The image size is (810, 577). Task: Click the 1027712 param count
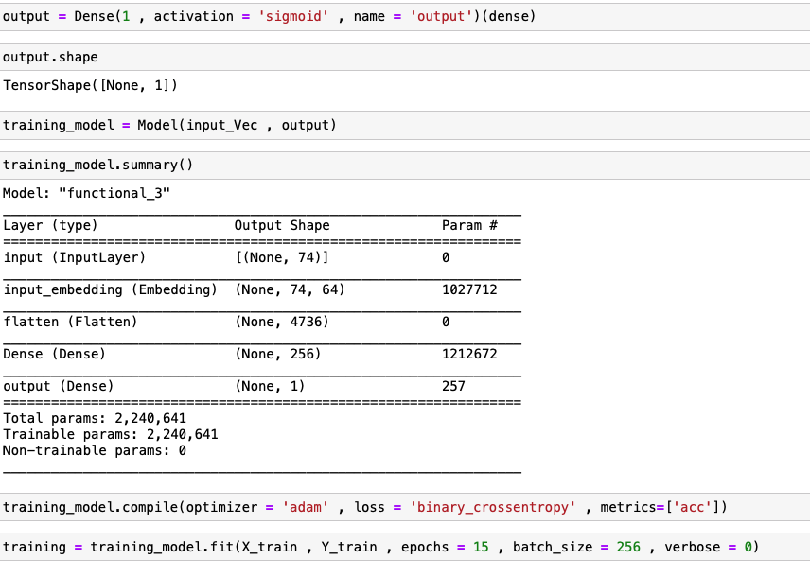(469, 289)
